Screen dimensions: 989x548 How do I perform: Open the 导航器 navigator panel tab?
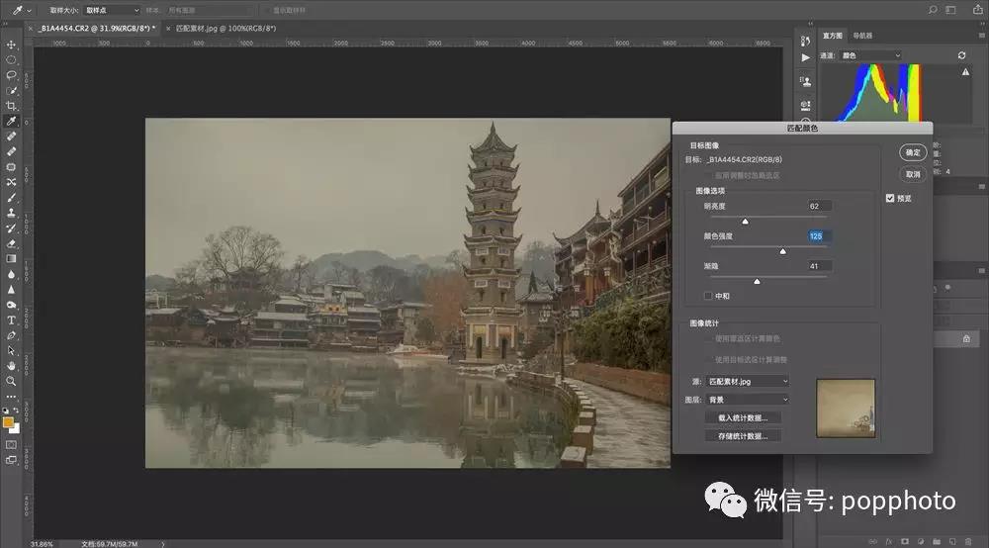[862, 36]
